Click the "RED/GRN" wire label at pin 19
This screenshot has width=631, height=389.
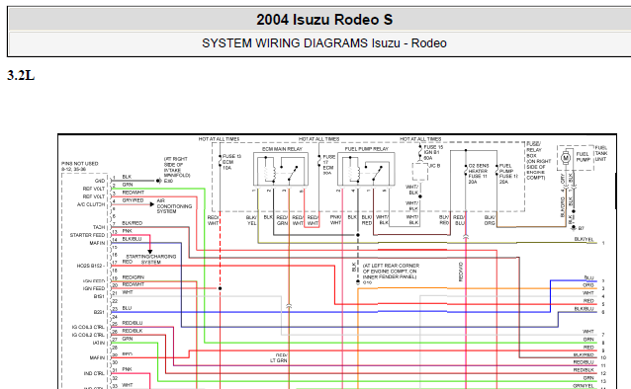(x=134, y=277)
